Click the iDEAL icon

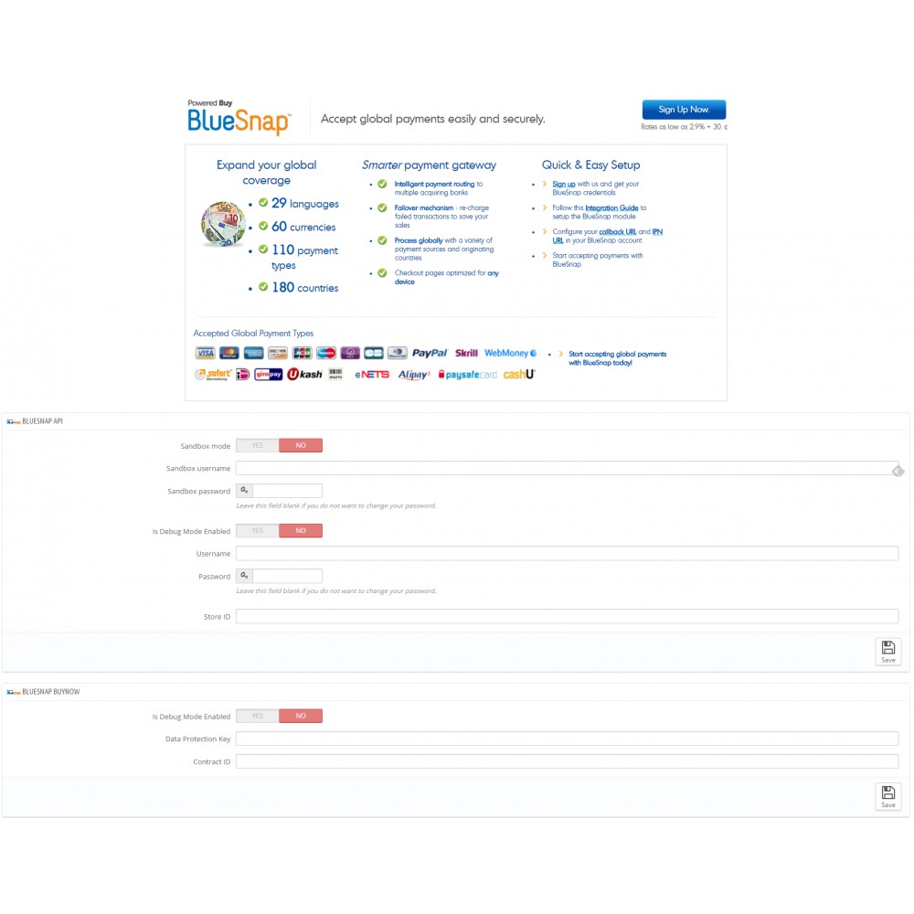click(243, 374)
